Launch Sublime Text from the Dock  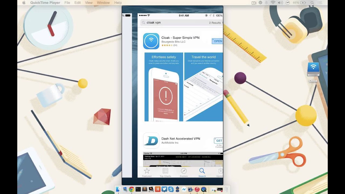[145, 189]
